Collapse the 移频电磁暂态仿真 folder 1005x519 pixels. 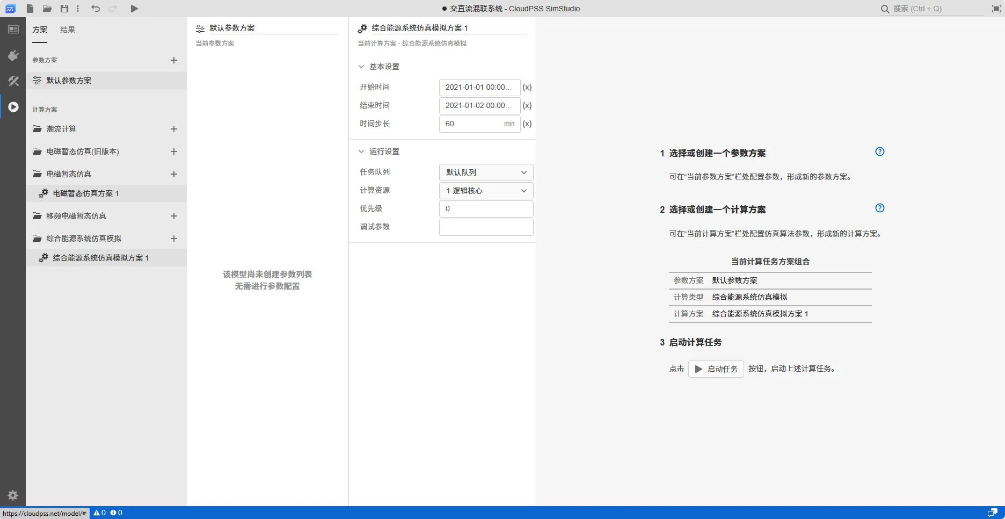tap(37, 216)
